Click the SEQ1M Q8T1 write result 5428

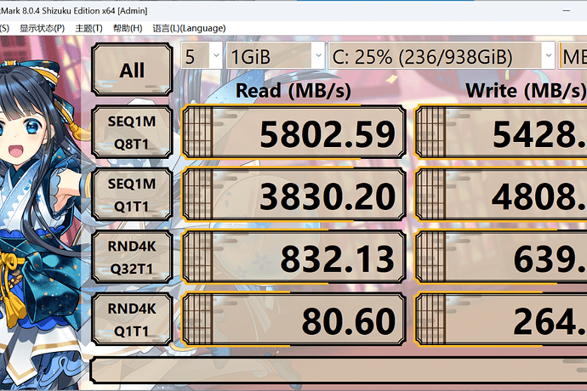(x=501, y=133)
